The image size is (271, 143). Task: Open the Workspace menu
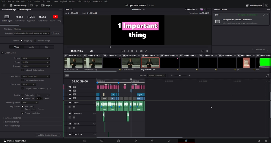(x=97, y=1)
